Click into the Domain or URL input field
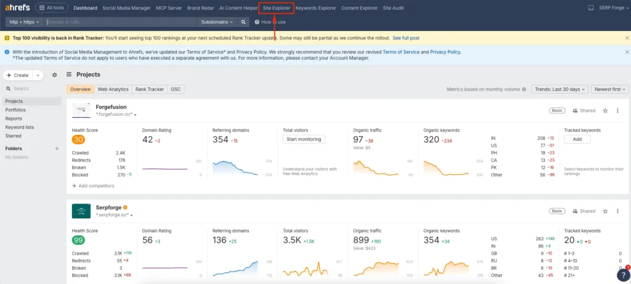631x284 pixels. (120, 22)
